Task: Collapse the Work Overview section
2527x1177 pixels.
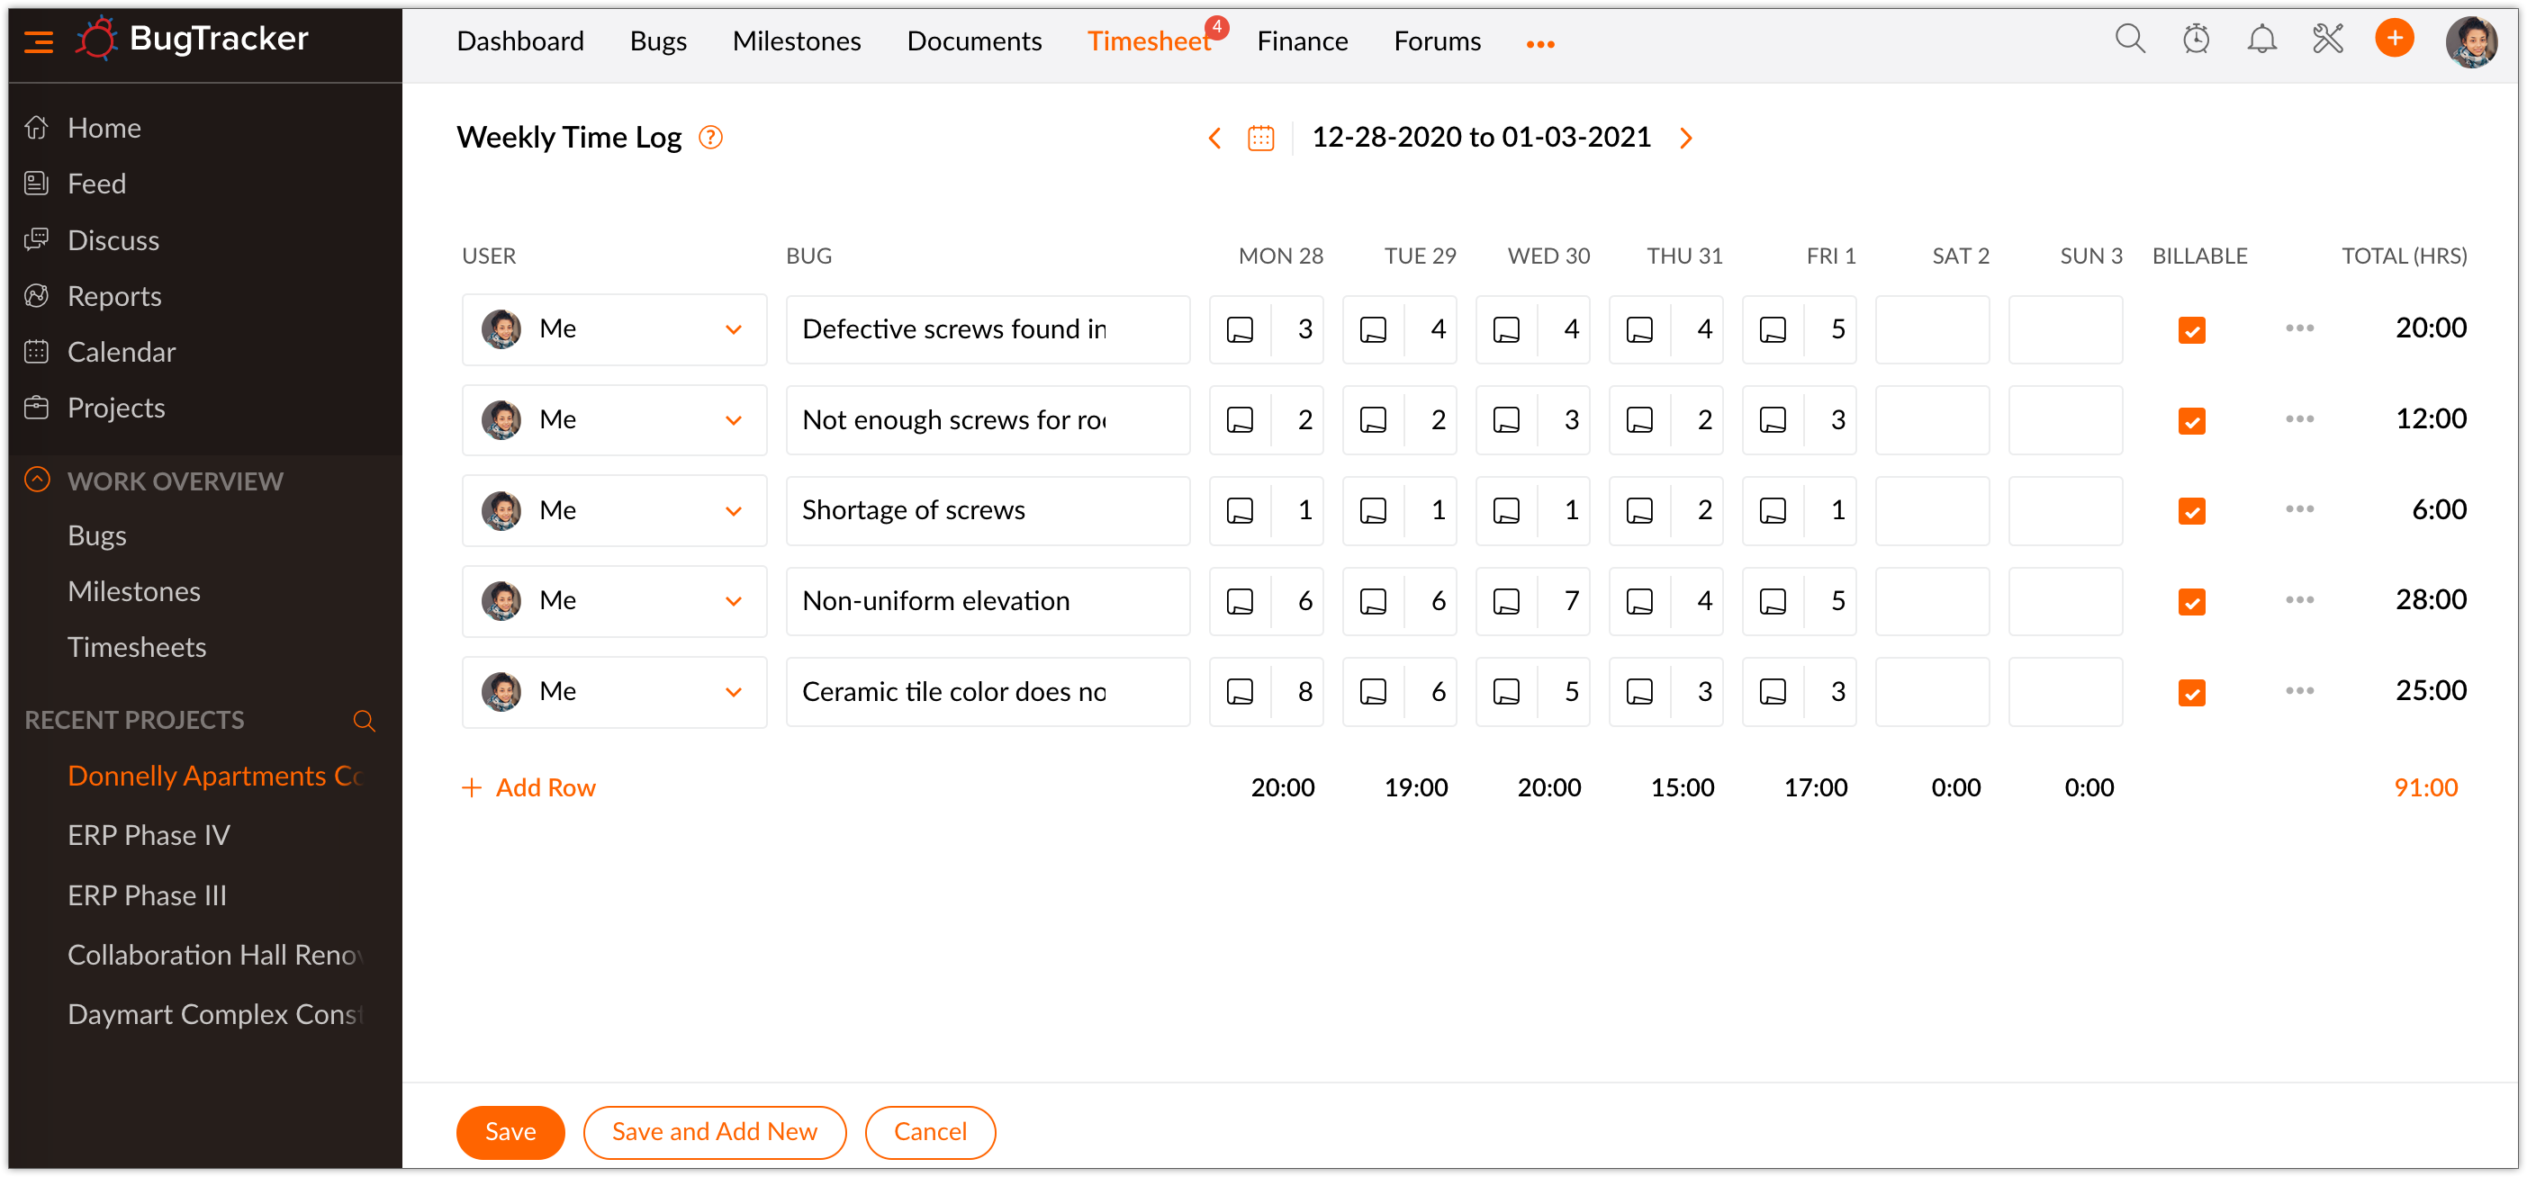Action: (x=37, y=481)
